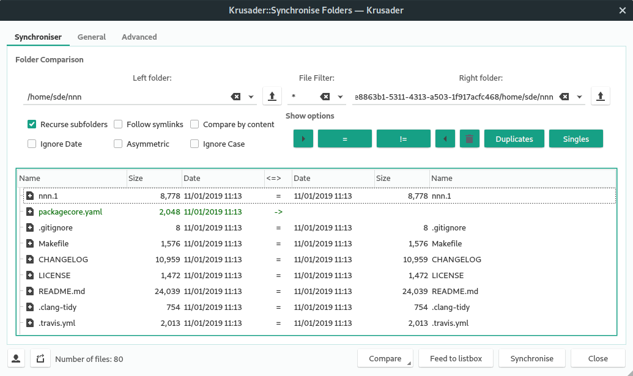Click file icon of Makefile row
Screen dimensions: 633x376
pos(30,243)
